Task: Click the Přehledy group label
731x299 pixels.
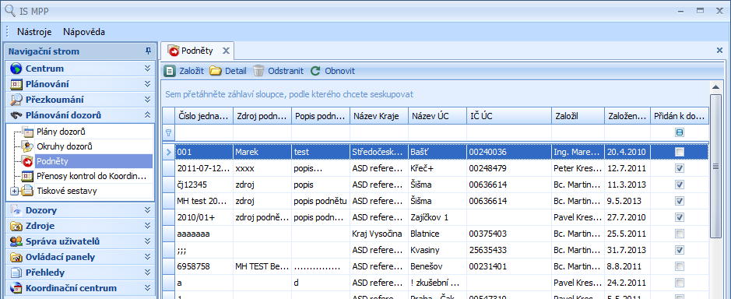Action: pos(45,273)
